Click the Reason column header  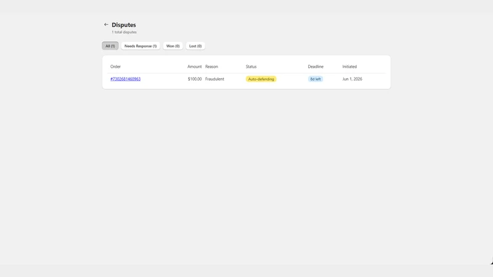(211, 66)
